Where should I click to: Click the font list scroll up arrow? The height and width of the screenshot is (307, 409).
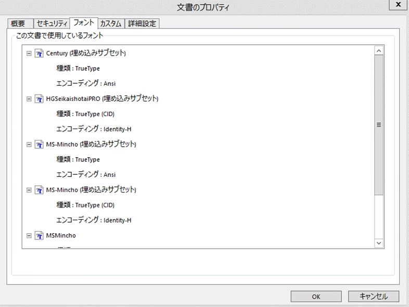tap(379, 50)
